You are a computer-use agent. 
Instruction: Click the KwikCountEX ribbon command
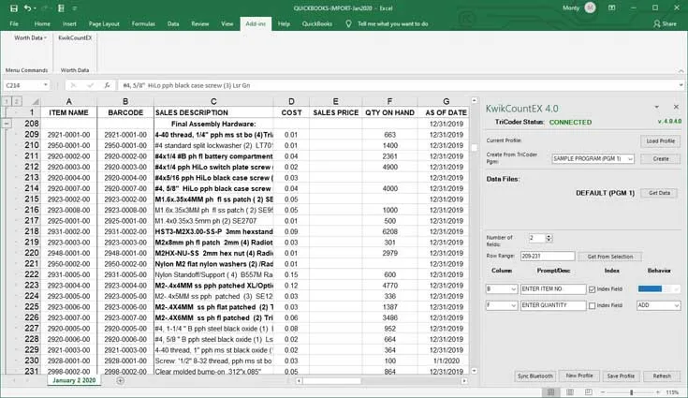75,37
